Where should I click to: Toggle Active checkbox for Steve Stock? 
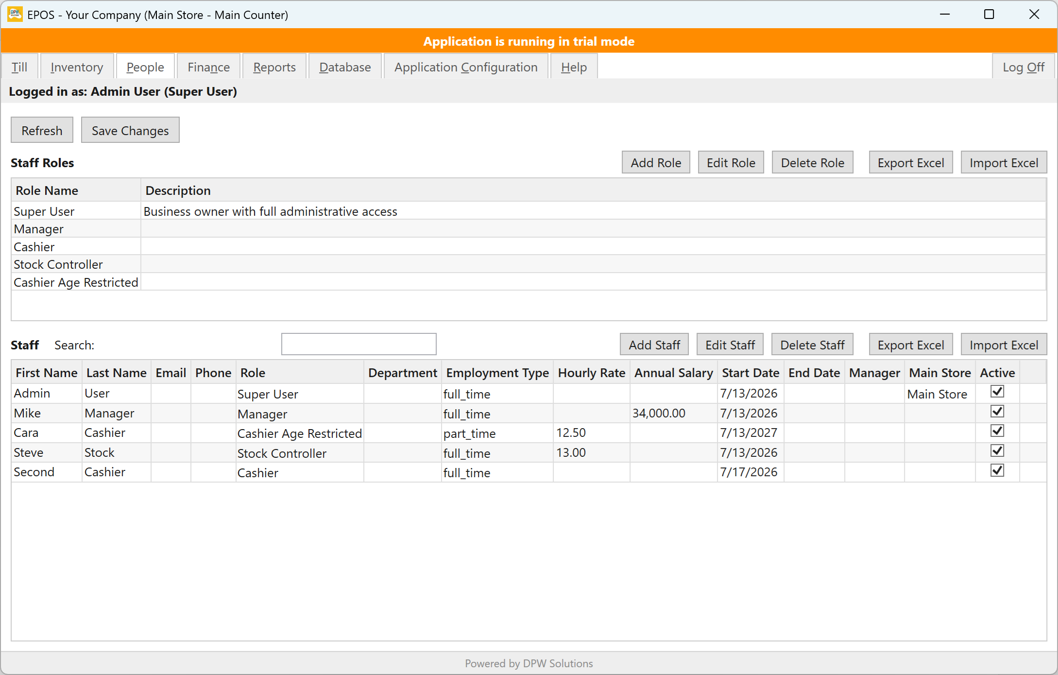tap(997, 451)
